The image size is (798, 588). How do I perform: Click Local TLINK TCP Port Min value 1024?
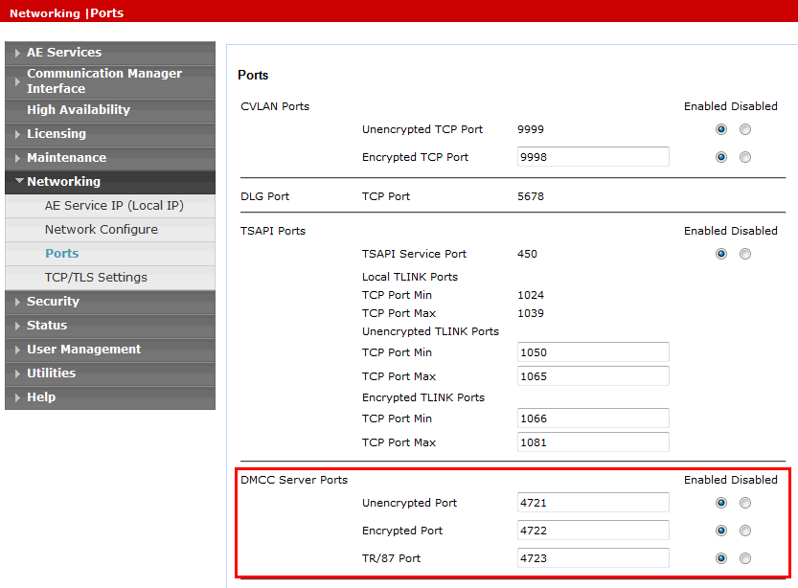tap(531, 295)
